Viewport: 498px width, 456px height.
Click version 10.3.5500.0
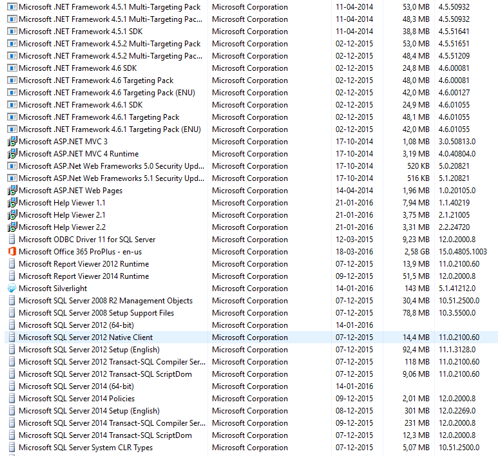click(x=457, y=313)
